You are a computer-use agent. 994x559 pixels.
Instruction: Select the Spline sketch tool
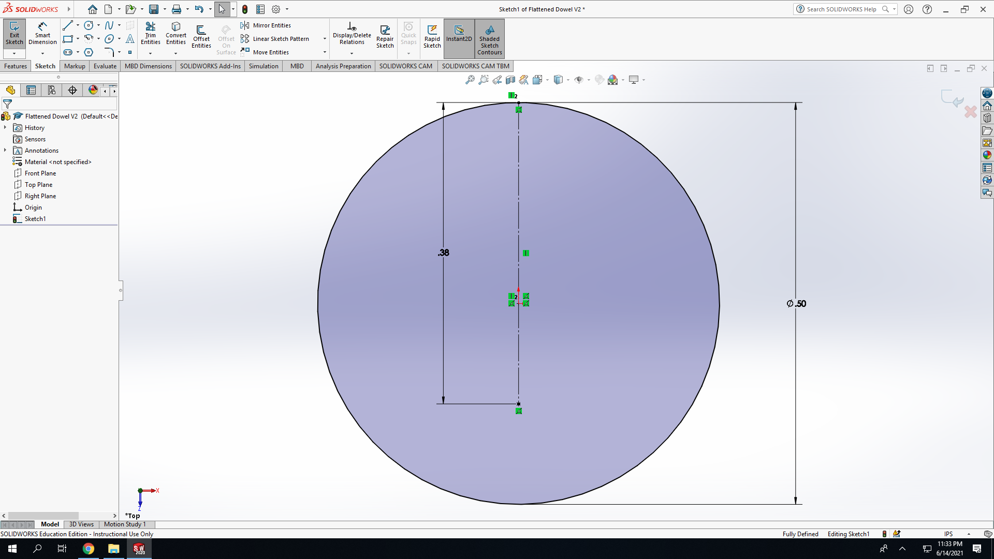click(x=109, y=25)
